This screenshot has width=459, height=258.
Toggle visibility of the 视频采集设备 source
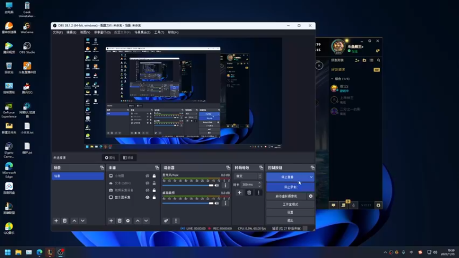147,190
